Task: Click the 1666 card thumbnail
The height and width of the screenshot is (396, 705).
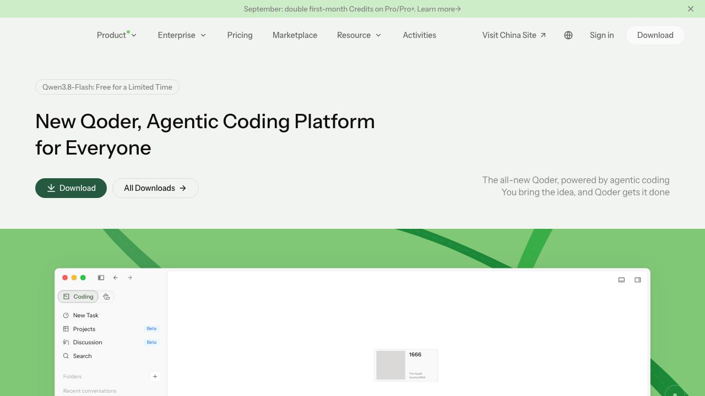Action: coord(391,365)
